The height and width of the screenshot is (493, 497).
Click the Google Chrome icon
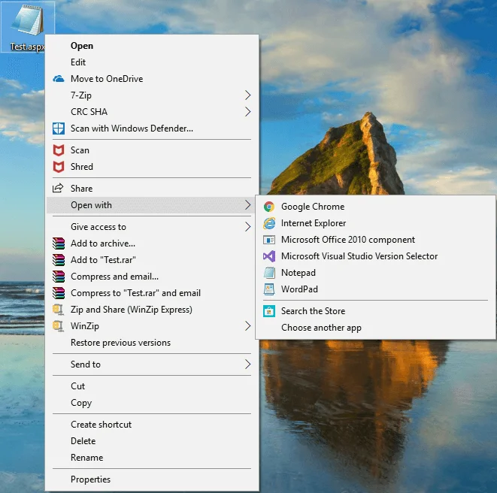coord(269,207)
